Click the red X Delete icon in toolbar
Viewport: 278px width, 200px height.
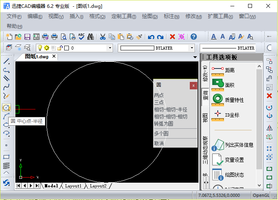[172, 37]
